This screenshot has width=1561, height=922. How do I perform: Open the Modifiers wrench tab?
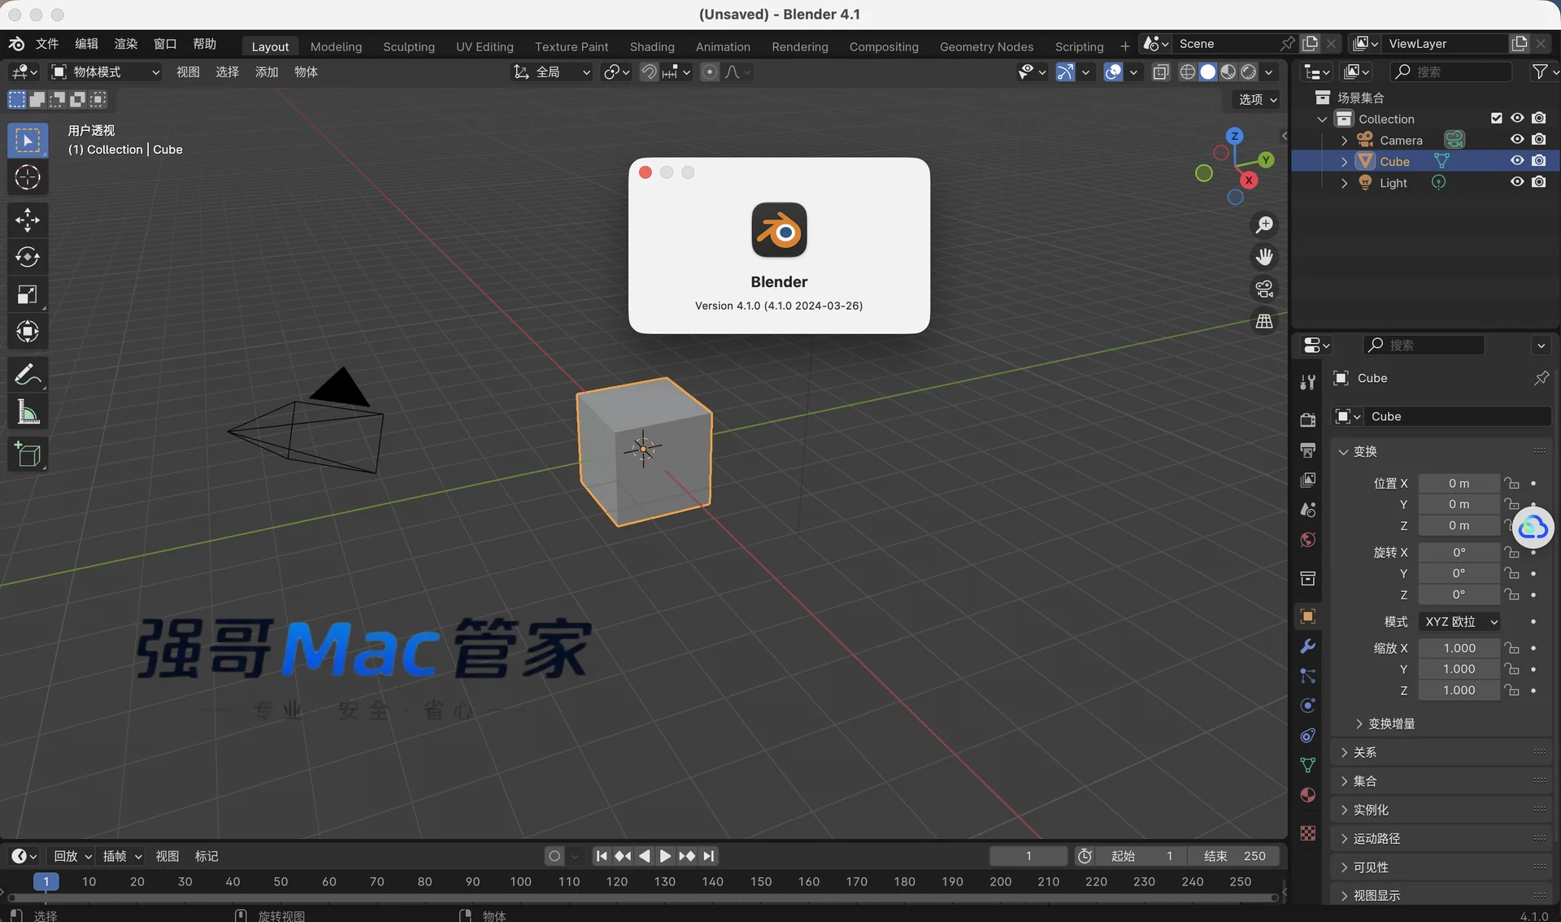click(1307, 646)
